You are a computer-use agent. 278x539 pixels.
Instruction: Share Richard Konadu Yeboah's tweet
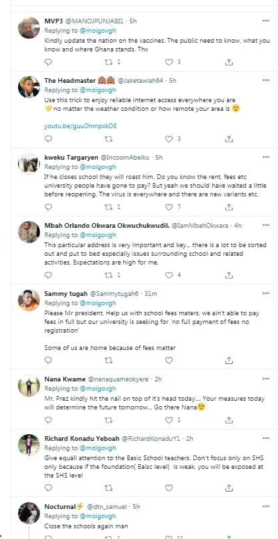[x=229, y=488]
